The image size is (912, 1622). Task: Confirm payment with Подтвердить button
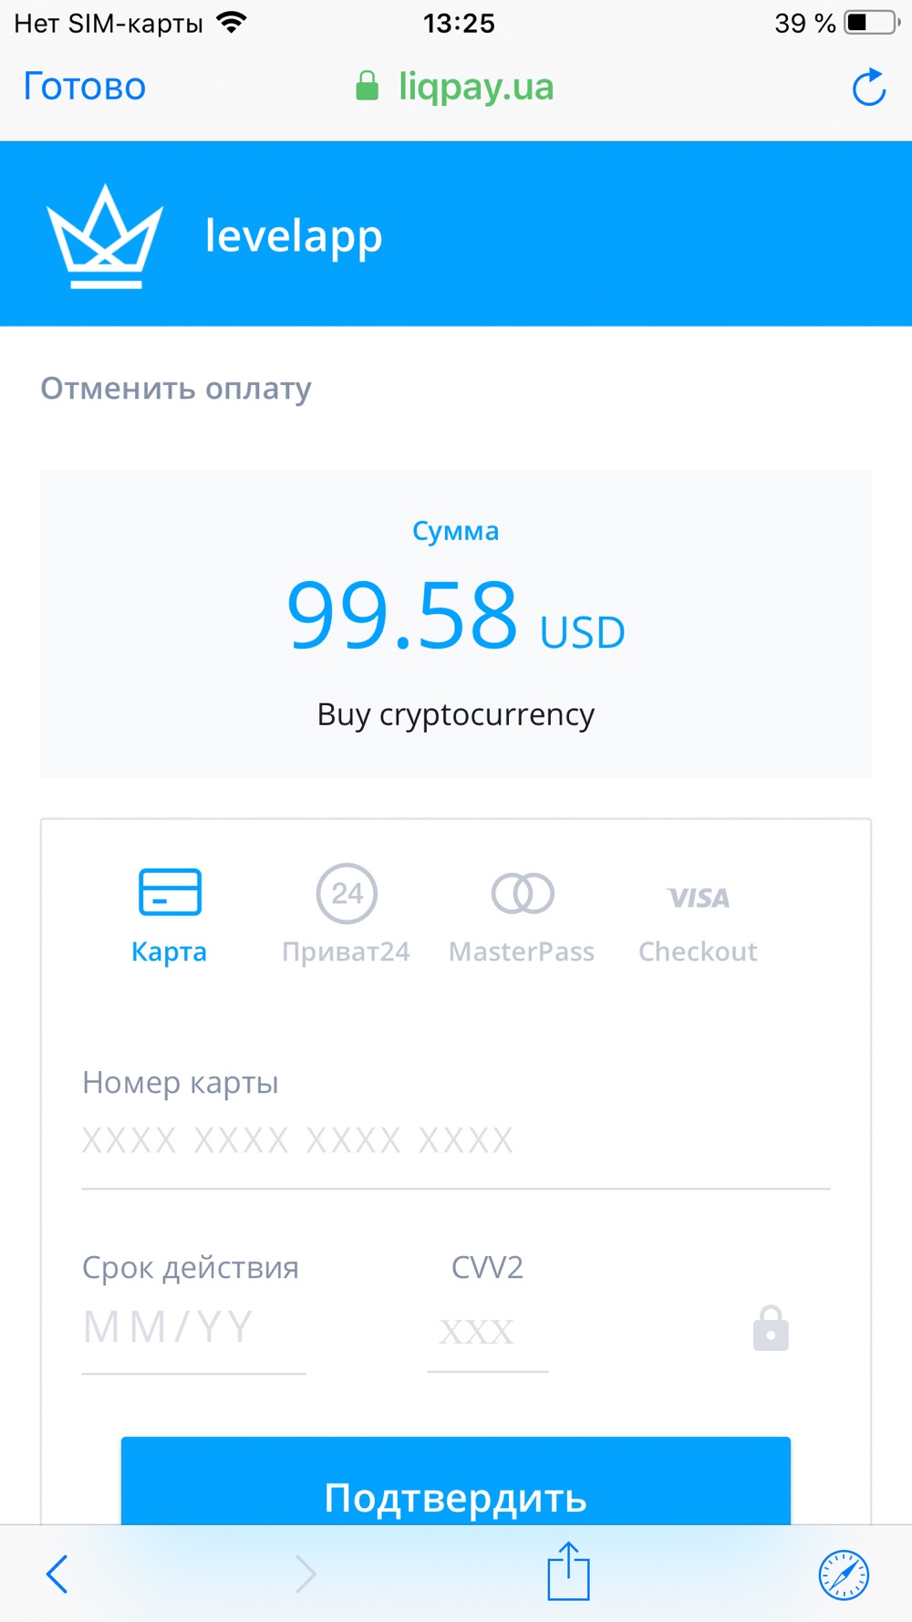[456, 1481]
